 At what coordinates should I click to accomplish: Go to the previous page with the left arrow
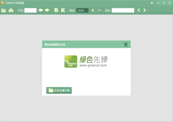pyautogui.click(x=41, y=10)
